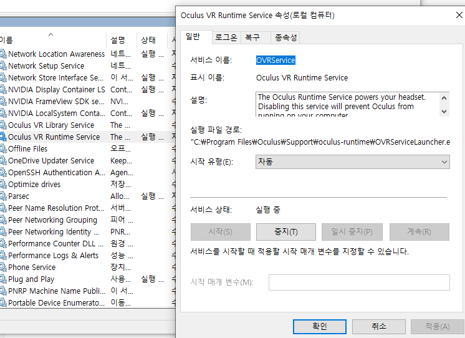Click the 일시 중지(P) pause button
This screenshot has height=338, width=465.
tap(352, 232)
